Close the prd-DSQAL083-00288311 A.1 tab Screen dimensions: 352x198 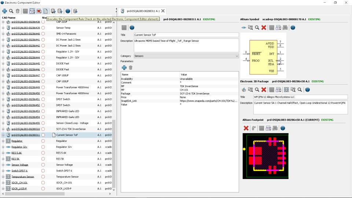click(163, 11)
